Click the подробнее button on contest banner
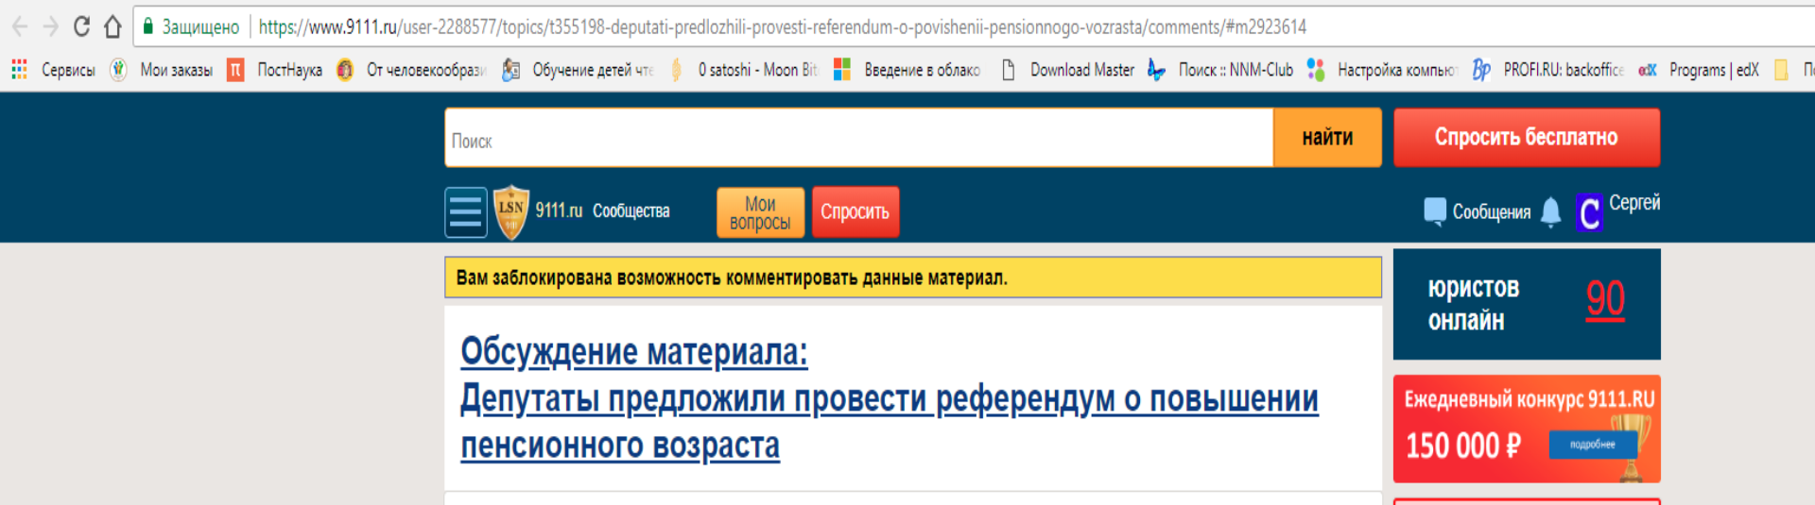The height and width of the screenshot is (505, 1815). click(1592, 445)
